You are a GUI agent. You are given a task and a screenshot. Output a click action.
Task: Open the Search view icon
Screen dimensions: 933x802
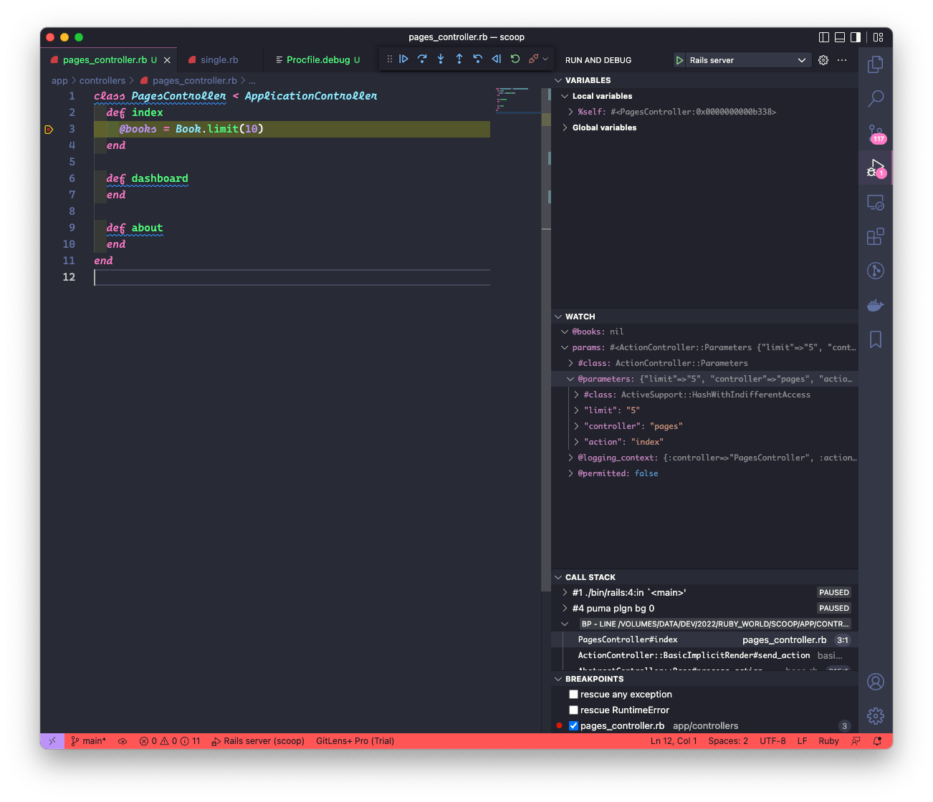point(875,99)
